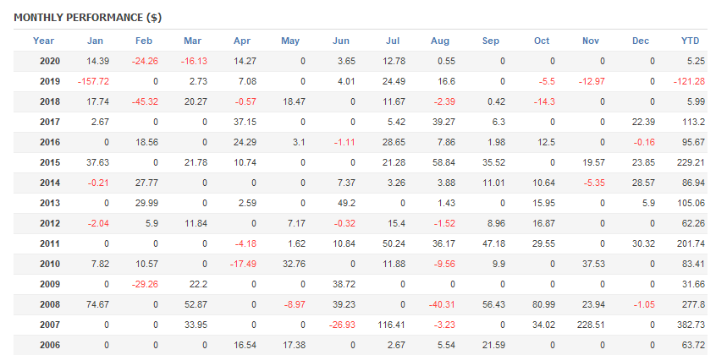The height and width of the screenshot is (355, 727).
Task: Click the 5.25 YTD value for 2020
Action: (x=696, y=61)
